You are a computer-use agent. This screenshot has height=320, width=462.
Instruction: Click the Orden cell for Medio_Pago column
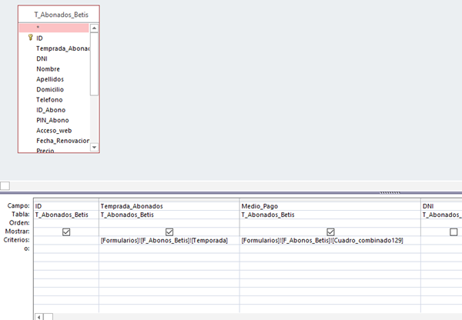tap(330, 223)
